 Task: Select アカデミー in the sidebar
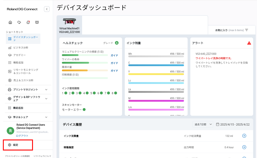point(19,55)
